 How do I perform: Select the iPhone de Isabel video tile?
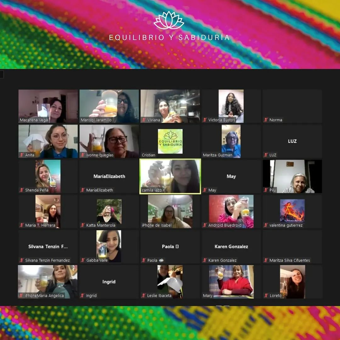click(170, 211)
